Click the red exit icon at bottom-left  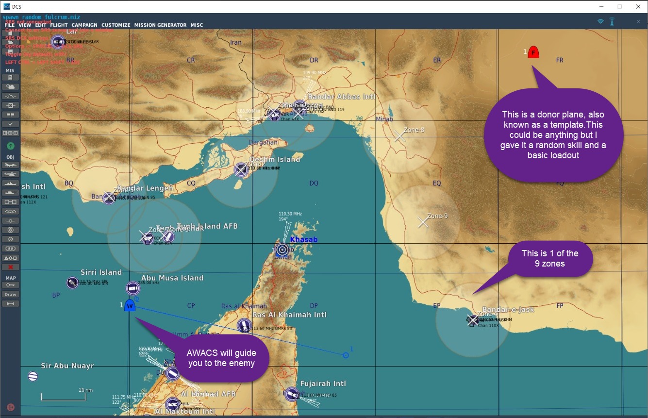(11, 407)
